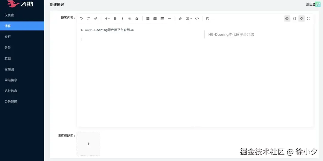Click the 创建博客 page title
This screenshot has height=161, width=323.
tap(57, 4)
